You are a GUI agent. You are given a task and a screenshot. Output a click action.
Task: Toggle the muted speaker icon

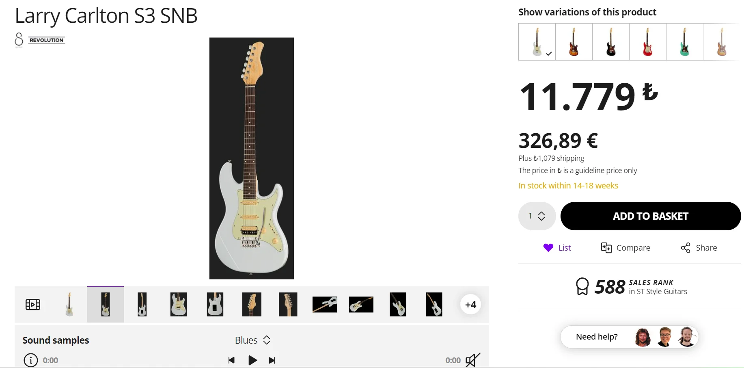(472, 360)
